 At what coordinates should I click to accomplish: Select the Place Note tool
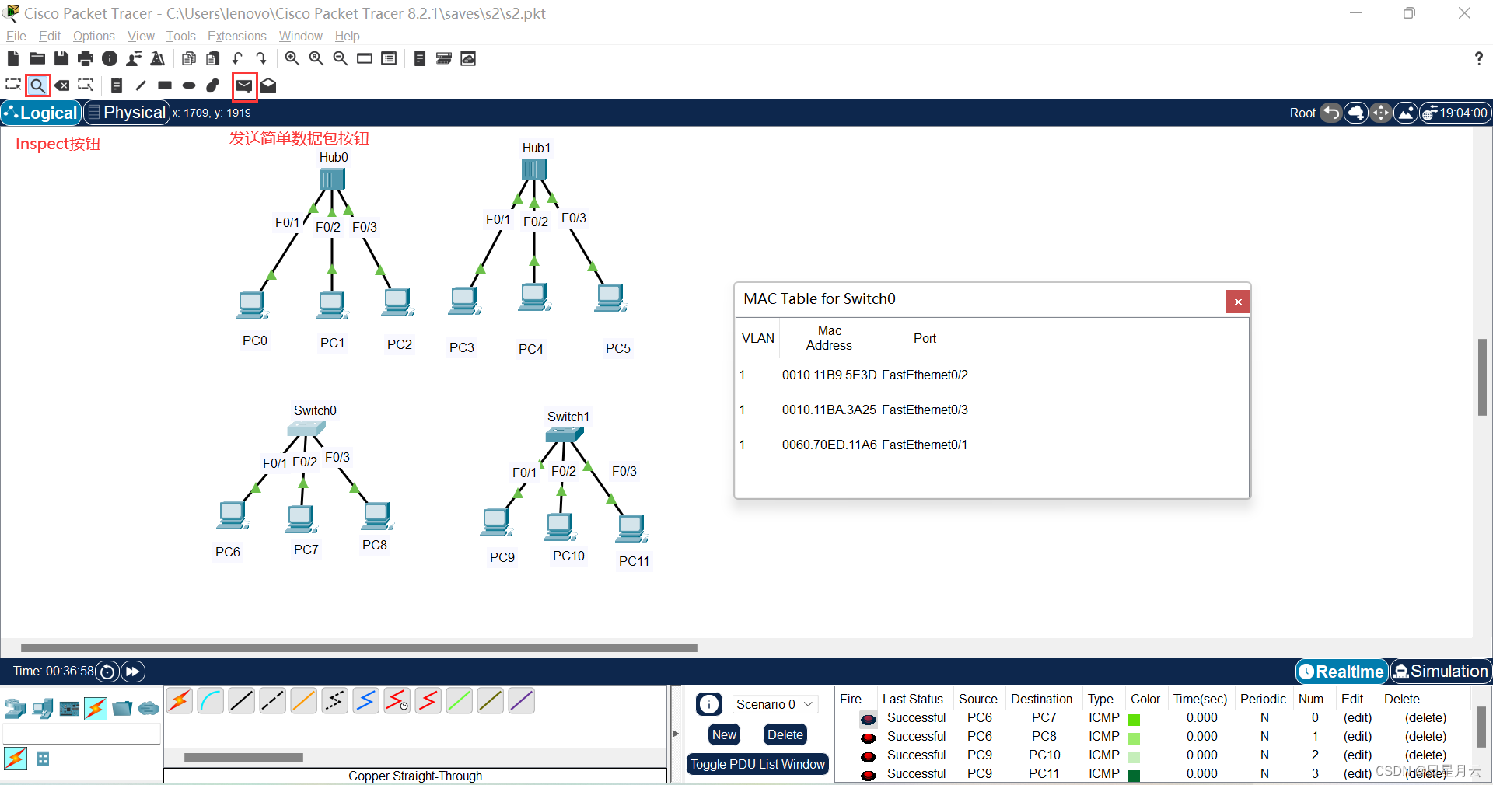click(x=117, y=85)
